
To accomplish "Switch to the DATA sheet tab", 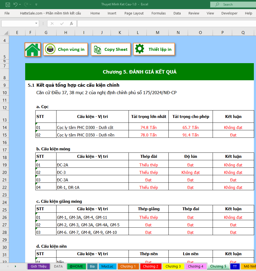I will (x=58, y=266).
